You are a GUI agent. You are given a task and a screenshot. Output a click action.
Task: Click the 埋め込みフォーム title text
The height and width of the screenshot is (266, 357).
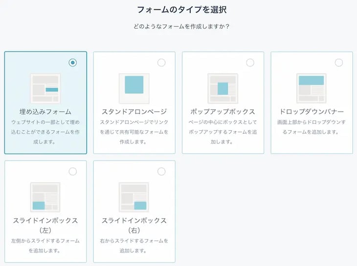45,111
